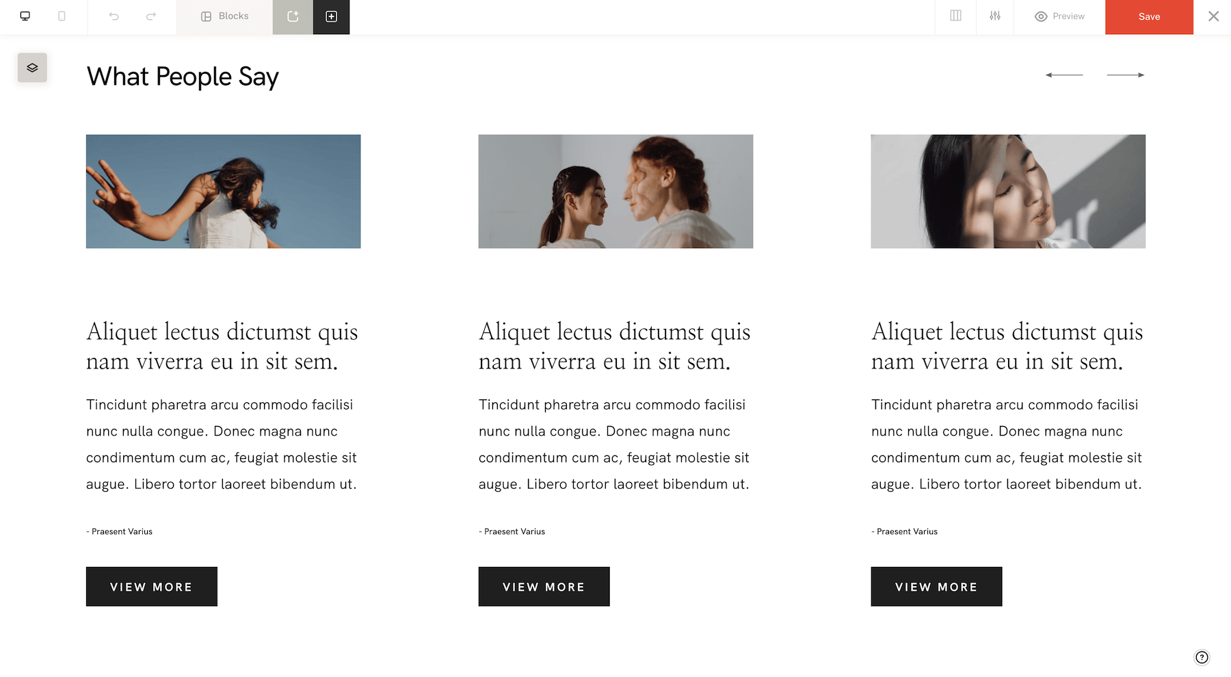Image resolution: width=1231 pixels, height=677 pixels.
Task: Select the two women facing image
Action: coord(615,191)
